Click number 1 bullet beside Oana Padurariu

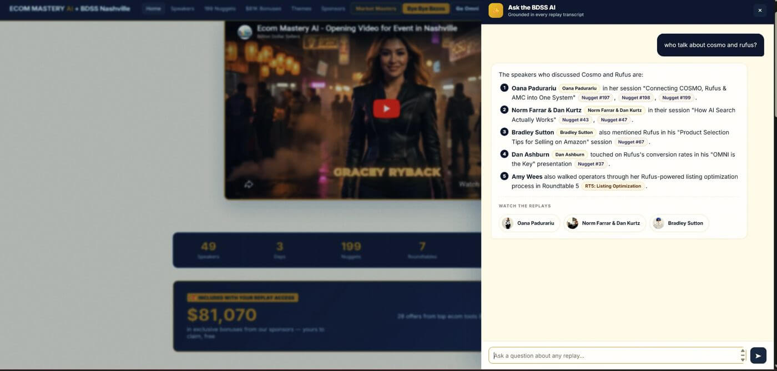tap(504, 88)
